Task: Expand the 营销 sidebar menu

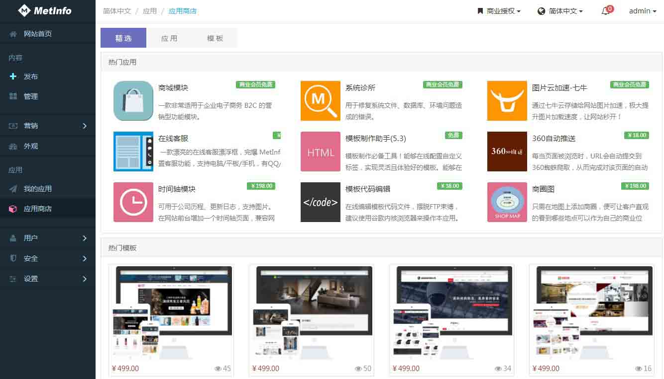Action: point(47,126)
